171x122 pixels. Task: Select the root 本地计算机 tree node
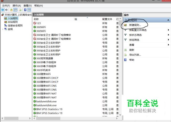coord(18,15)
